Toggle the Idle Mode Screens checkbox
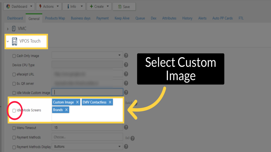The image size is (271, 152). tap(14, 110)
